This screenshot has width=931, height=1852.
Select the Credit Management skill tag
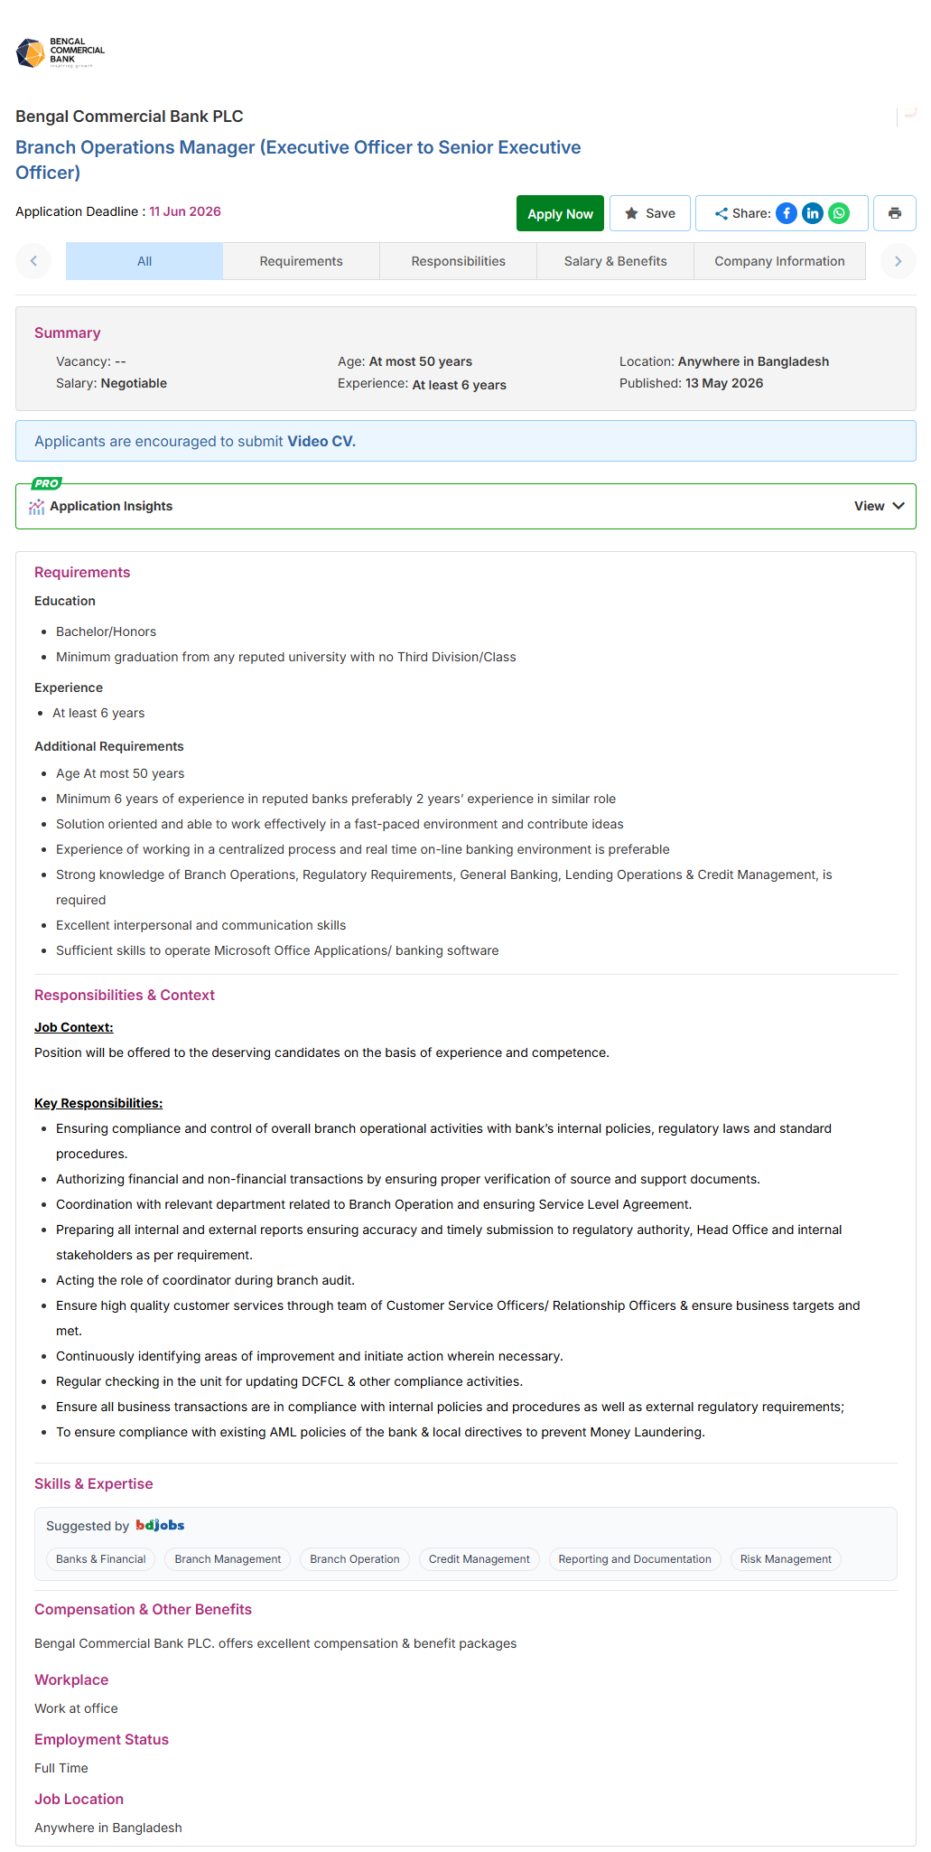click(x=479, y=1559)
